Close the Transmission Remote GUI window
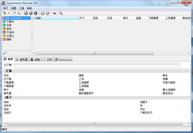The width and height of the screenshot is (193, 133). [x=186, y=2]
